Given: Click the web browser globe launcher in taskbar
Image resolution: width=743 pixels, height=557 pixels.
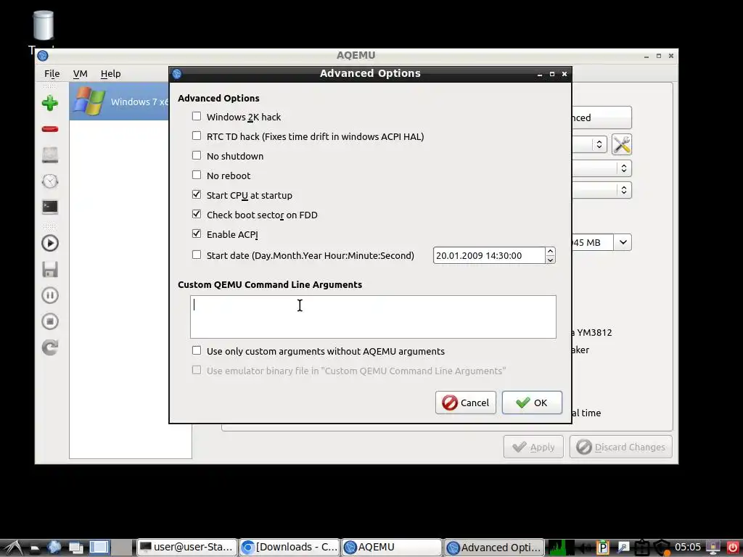Looking at the screenshot, I should [54, 548].
